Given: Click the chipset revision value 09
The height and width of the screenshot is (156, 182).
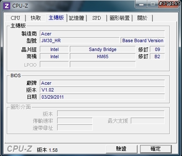Looking at the screenshot, I should (157, 49).
